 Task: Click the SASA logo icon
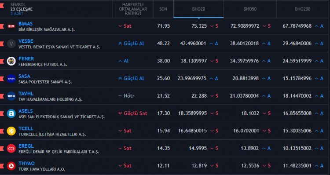pyautogui.click(x=11, y=79)
